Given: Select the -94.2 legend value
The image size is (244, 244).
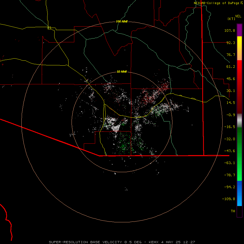Looking at the screenshot, I should click(x=230, y=187).
